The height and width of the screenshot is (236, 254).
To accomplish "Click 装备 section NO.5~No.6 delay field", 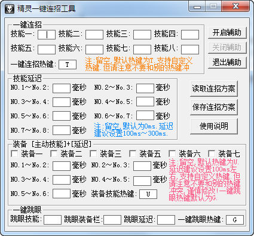I will 62,194.
